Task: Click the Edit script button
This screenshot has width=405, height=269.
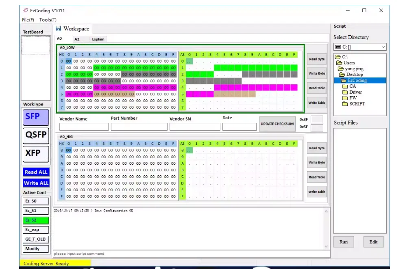Action: [374, 242]
